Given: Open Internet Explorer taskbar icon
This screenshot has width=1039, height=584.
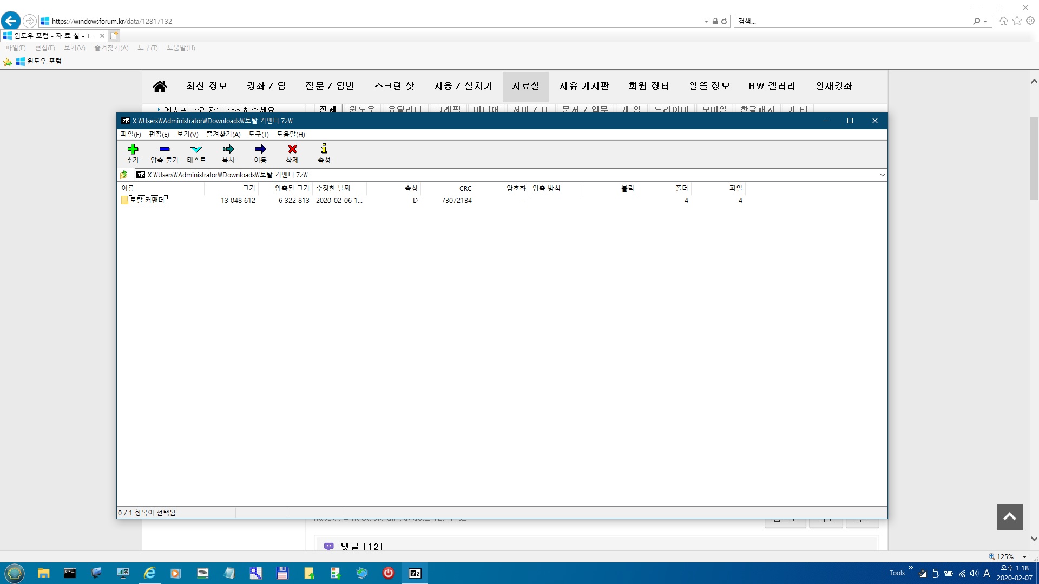Looking at the screenshot, I should 149,573.
